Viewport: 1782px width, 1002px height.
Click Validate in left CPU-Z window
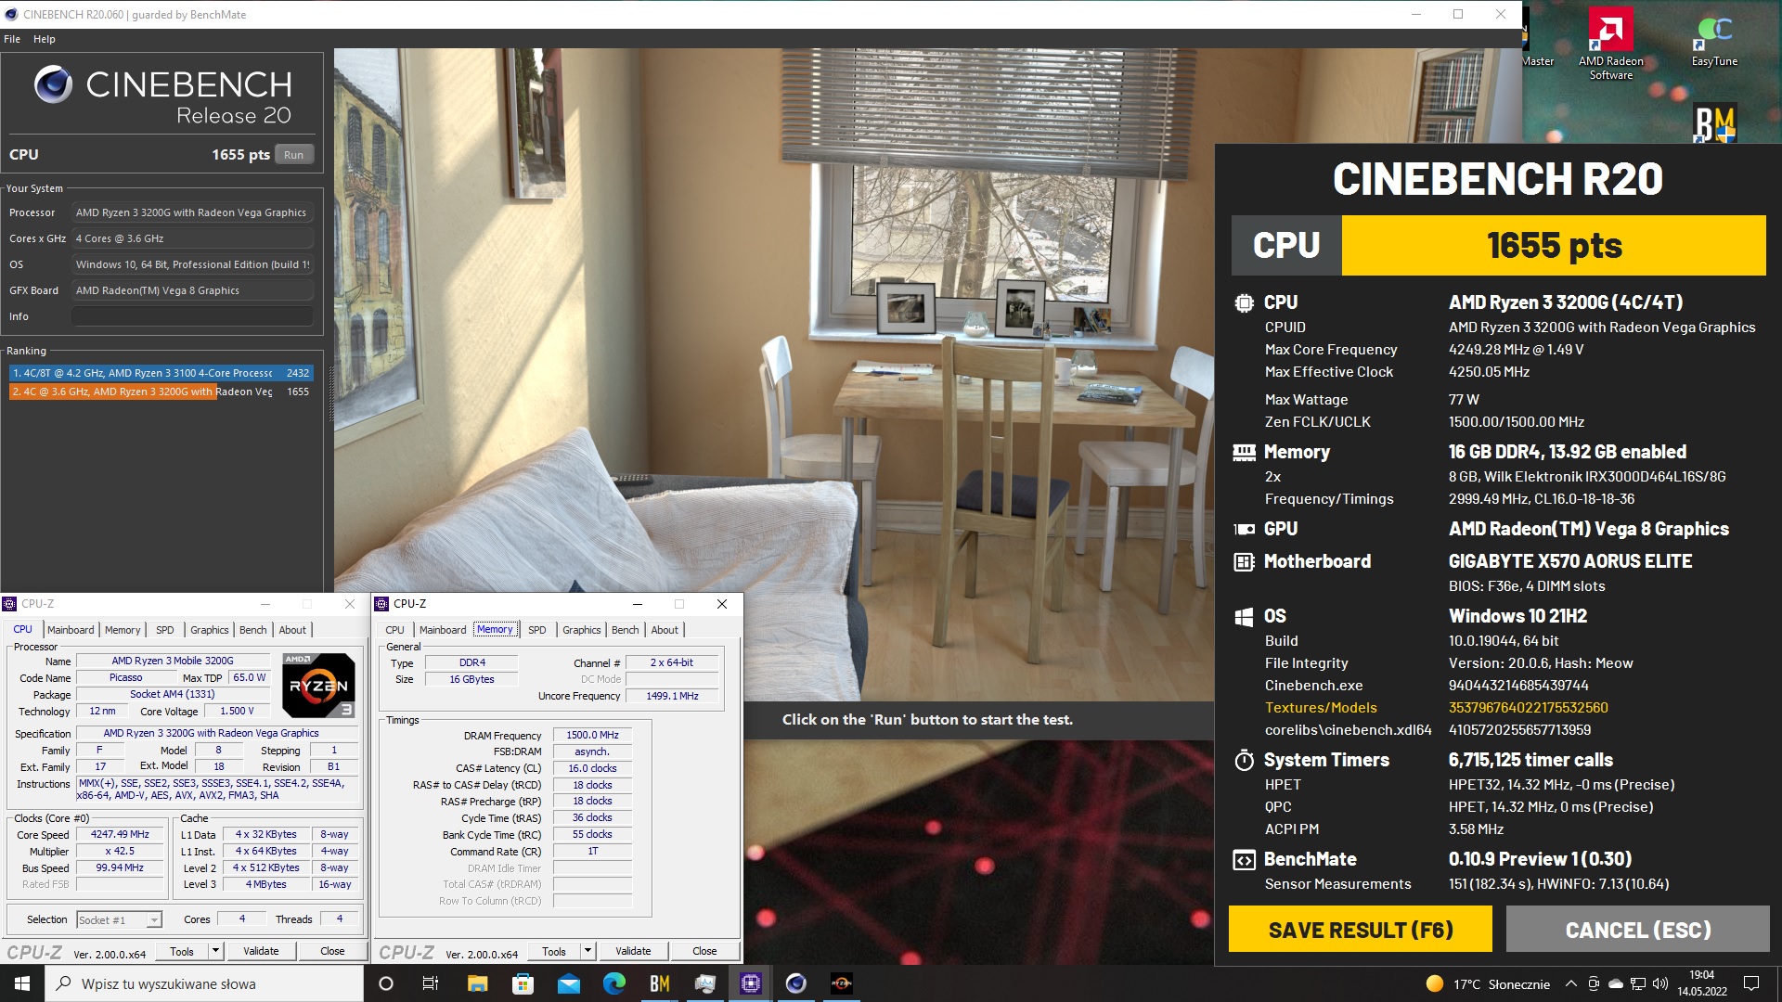tap(261, 951)
